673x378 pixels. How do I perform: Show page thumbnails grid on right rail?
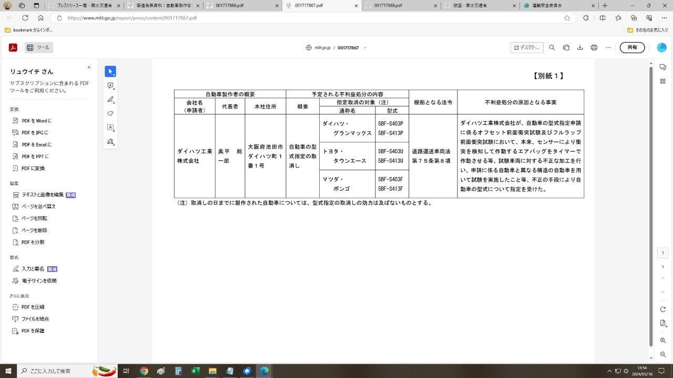[x=662, y=81]
